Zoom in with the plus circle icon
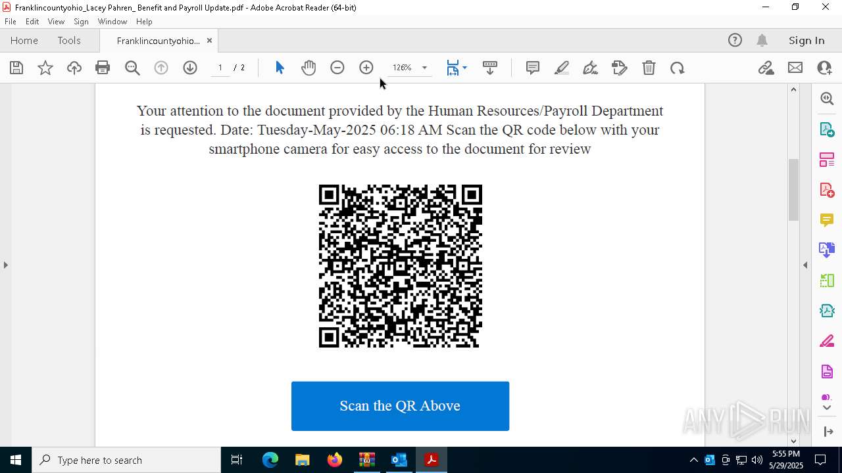This screenshot has width=842, height=473. [366, 68]
